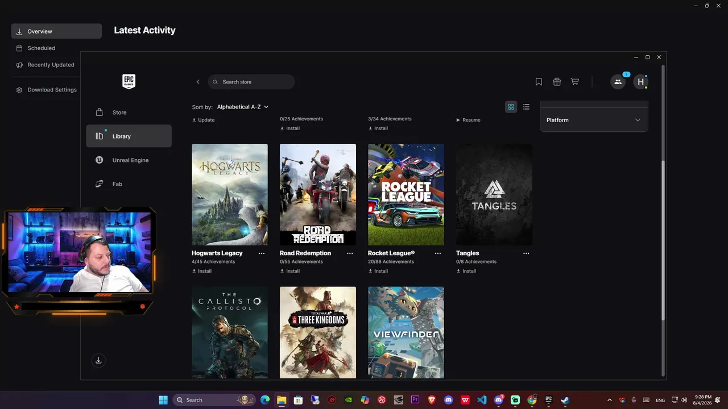The height and width of the screenshot is (409, 728).
Task: Go back using the arrow beside Search store
Action: pyautogui.click(x=198, y=82)
